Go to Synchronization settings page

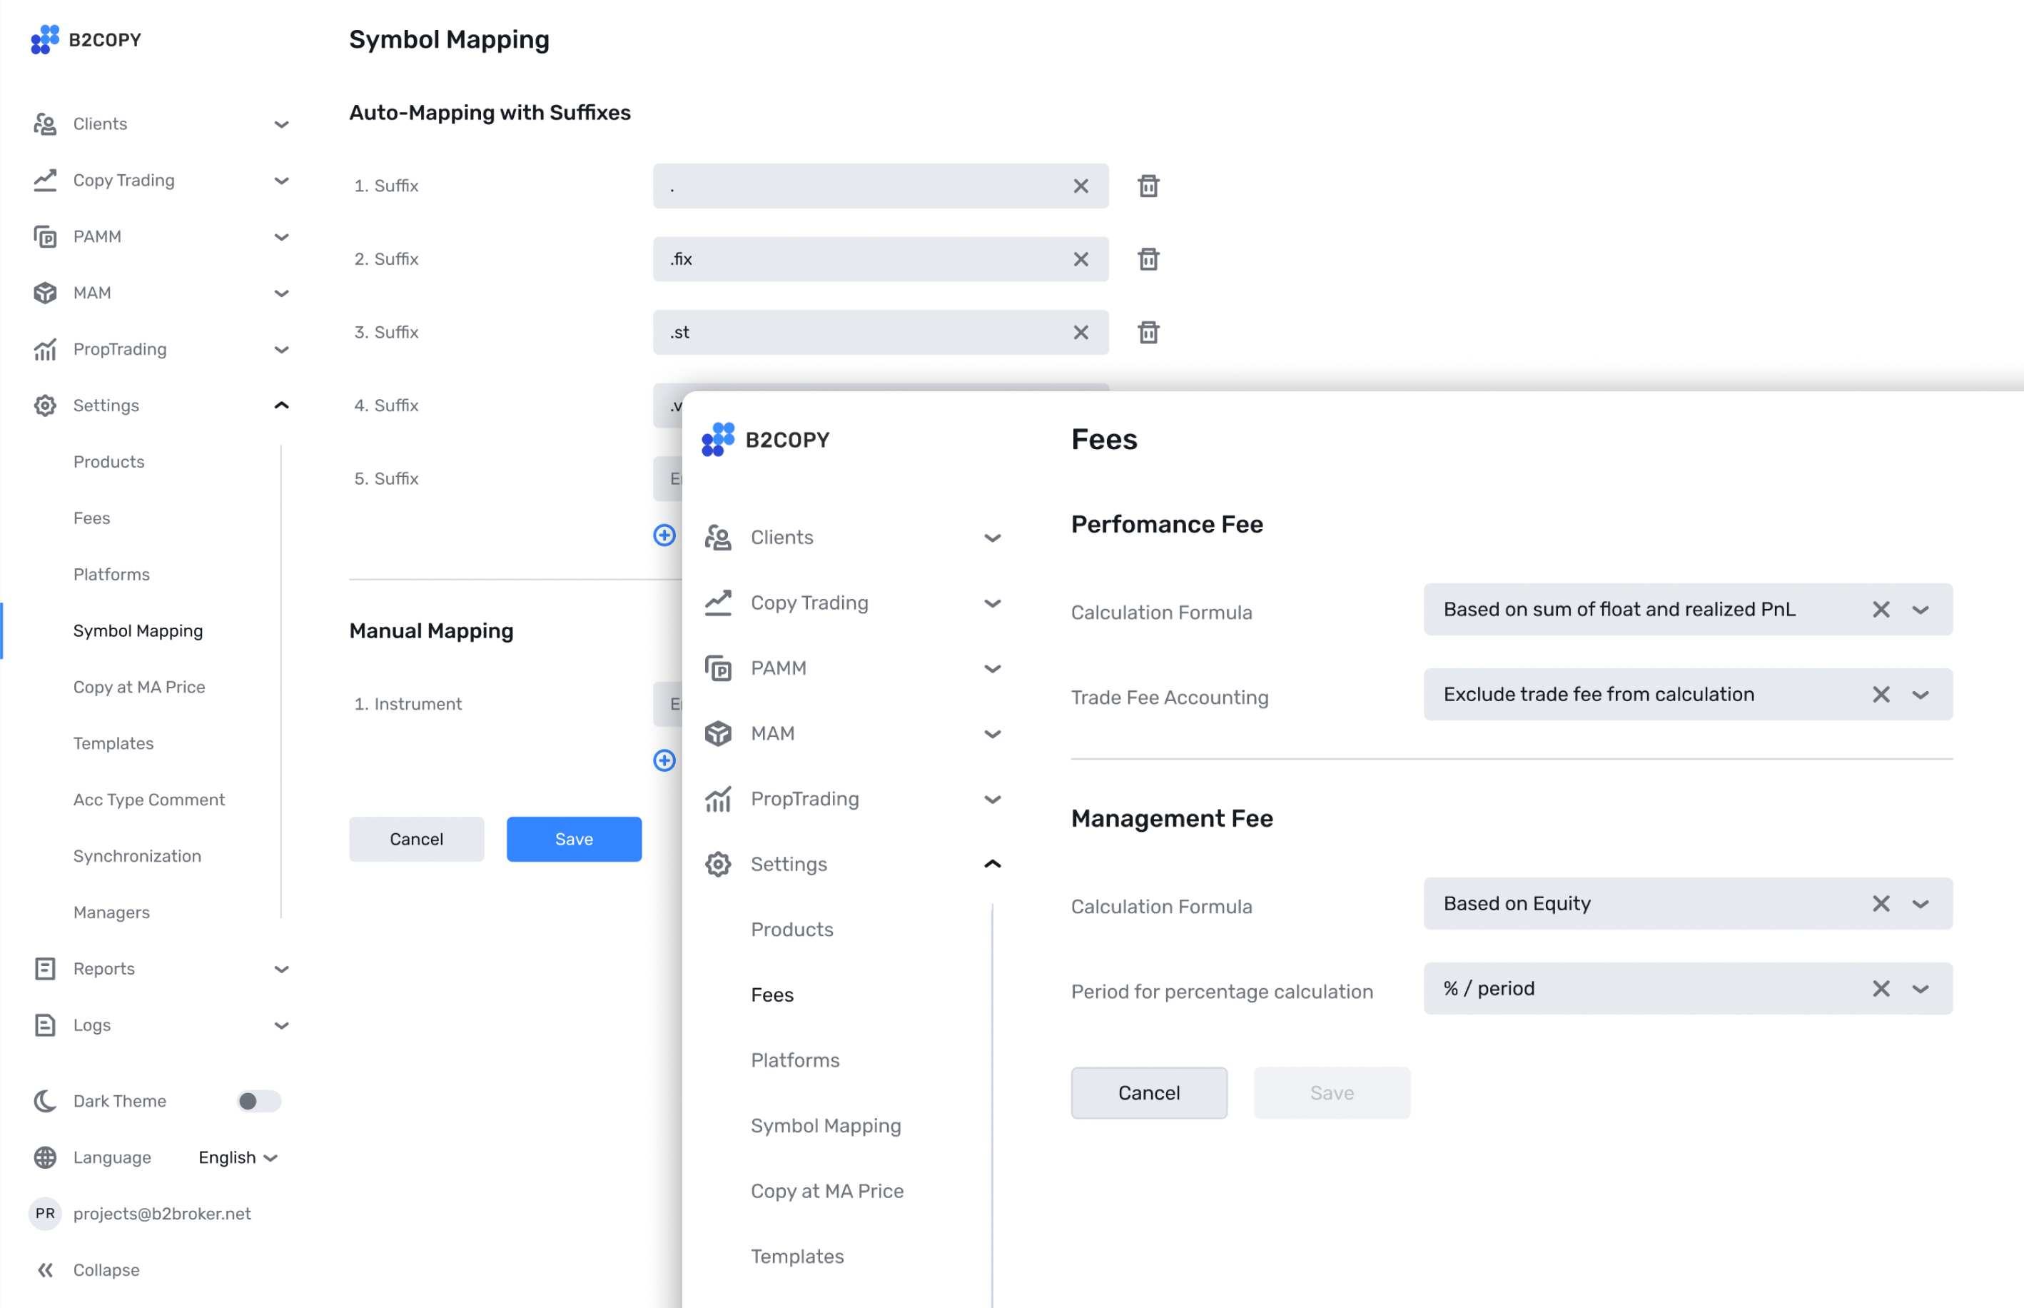(137, 855)
